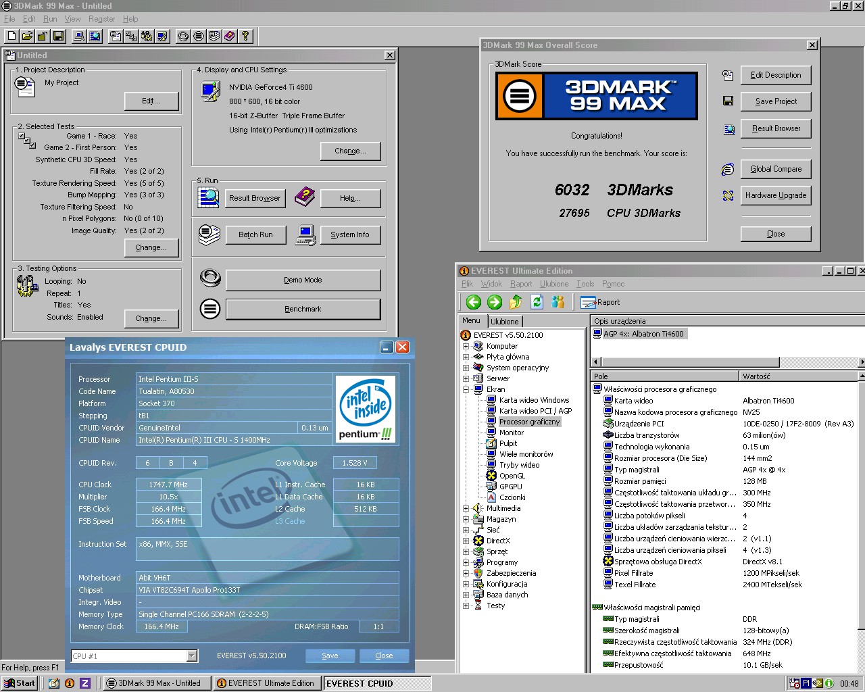Open the Pomoc menu in EVEREST
This screenshot has height=692, width=865.
tap(613, 284)
